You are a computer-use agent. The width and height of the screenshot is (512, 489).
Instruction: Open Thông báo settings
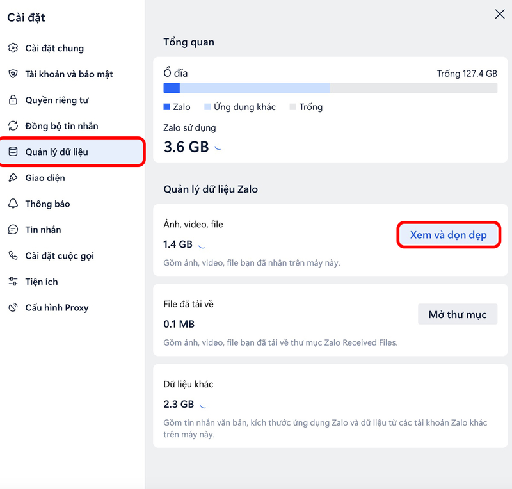(x=72, y=204)
